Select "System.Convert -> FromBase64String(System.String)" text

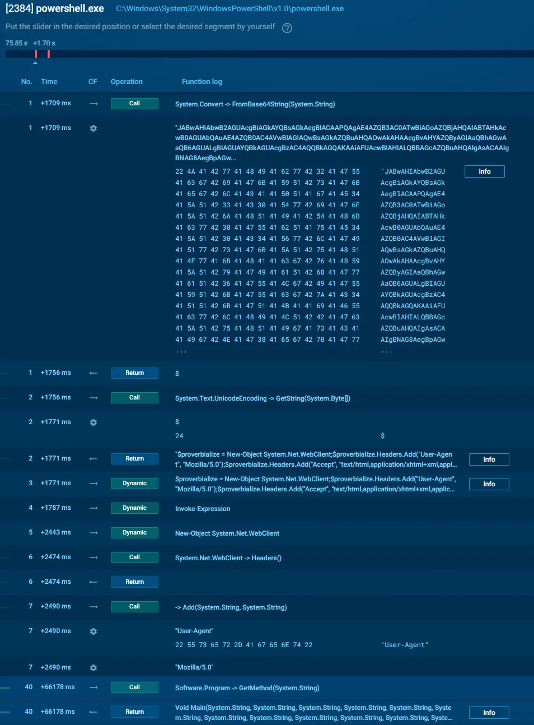click(x=255, y=104)
